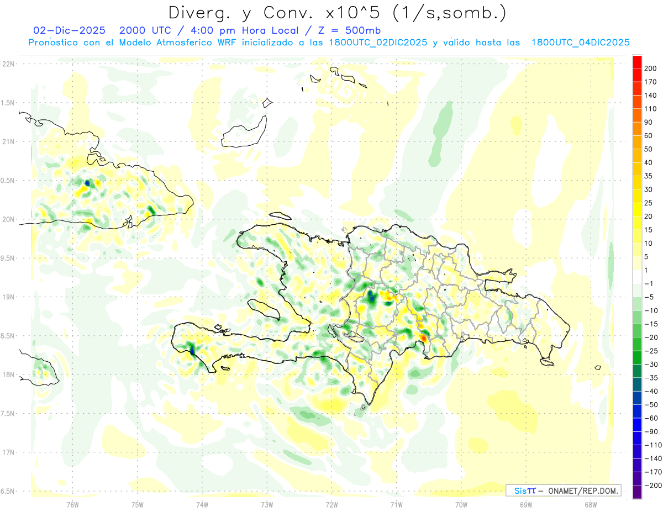The height and width of the screenshot is (512, 663).
Task: Click the '50' value on the colour bar
Action: pos(649,149)
